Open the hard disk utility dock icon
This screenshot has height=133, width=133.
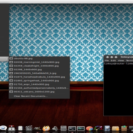point(20,128)
